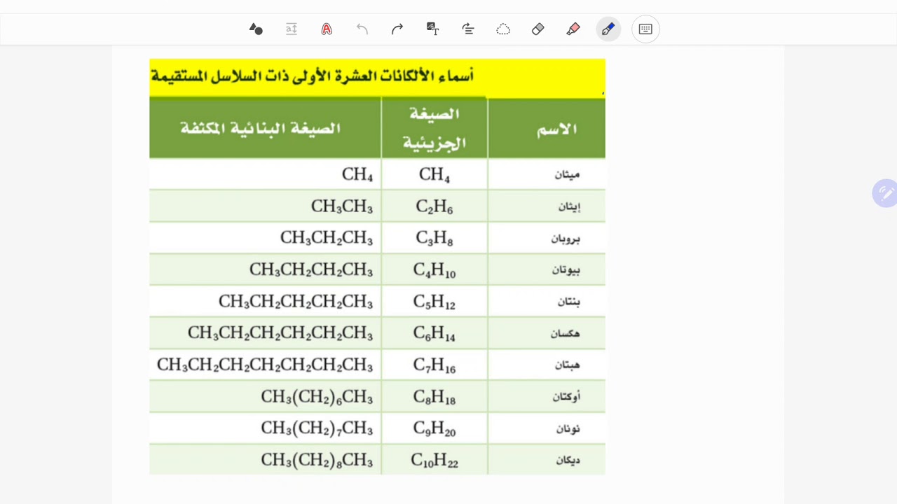Click the بنتان name cell

547,302
